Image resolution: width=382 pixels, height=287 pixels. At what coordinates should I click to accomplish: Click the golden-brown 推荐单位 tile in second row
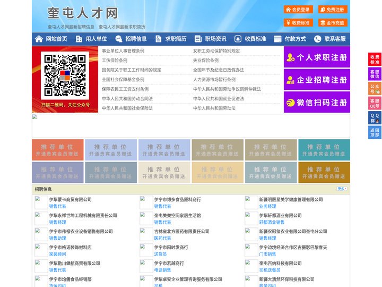[324, 173]
